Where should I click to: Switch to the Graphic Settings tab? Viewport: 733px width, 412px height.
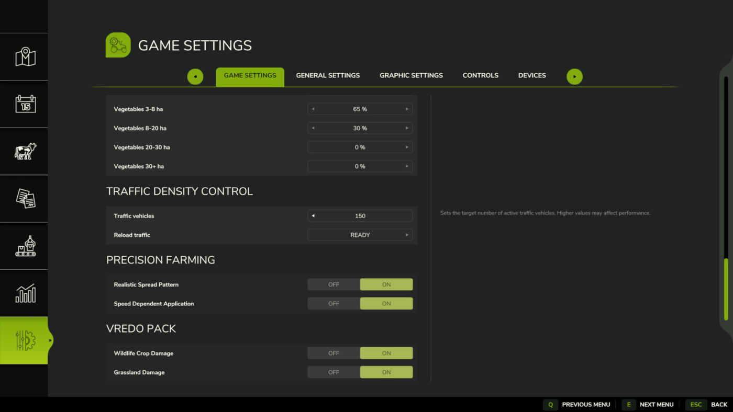[411, 75]
